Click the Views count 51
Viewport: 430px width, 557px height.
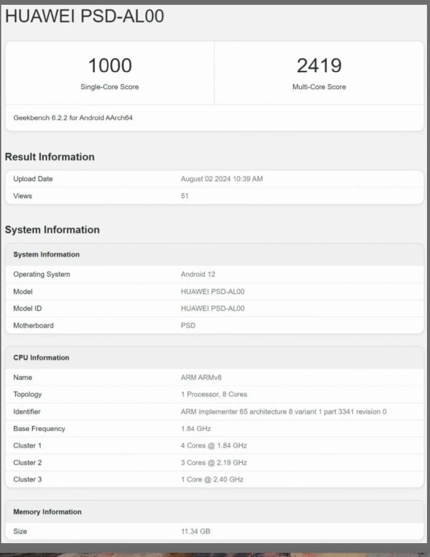(x=185, y=196)
